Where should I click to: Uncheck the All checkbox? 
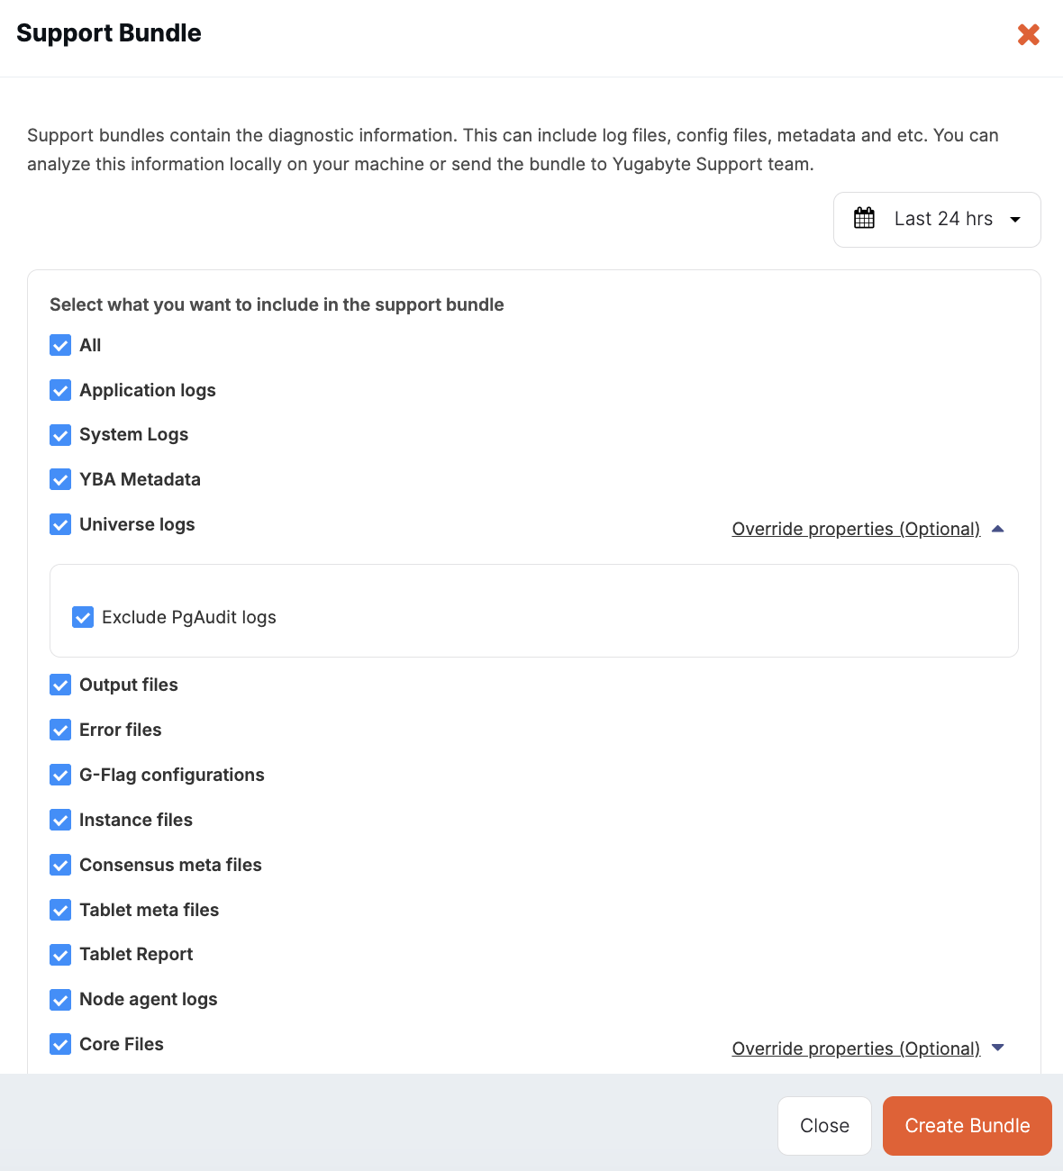tap(59, 345)
